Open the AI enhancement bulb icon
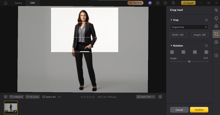The image size is (220, 115). click(216, 18)
